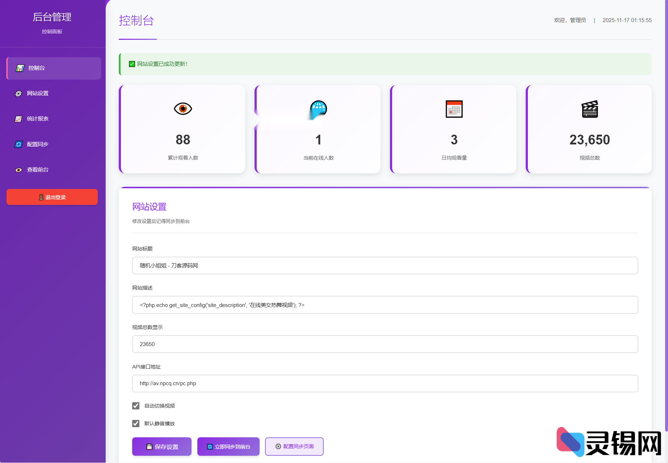Click the sync icon beside 配置同步

(18, 144)
